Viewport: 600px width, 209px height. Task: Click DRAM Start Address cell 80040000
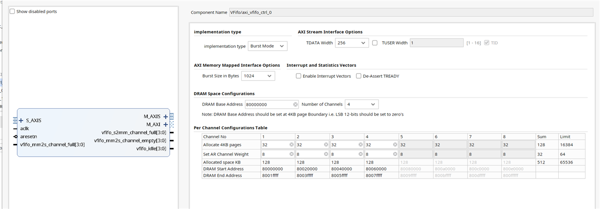pyautogui.click(x=347, y=169)
